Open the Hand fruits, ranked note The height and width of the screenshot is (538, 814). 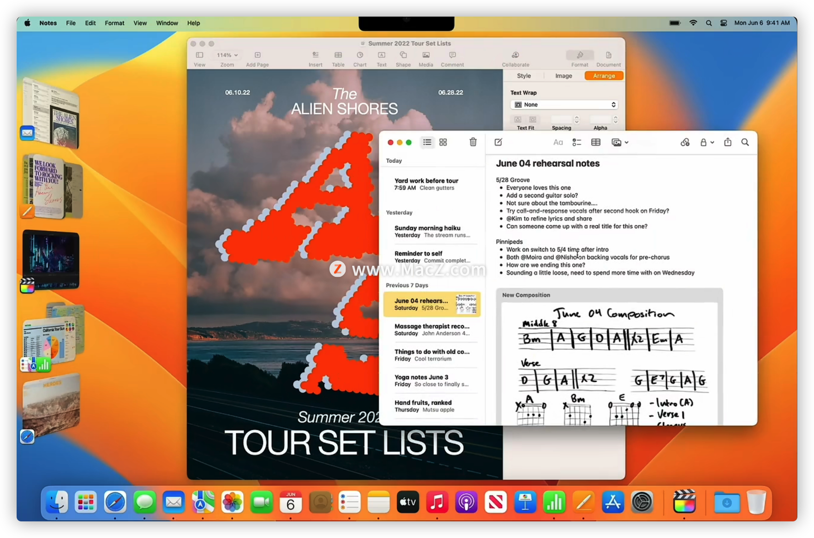pyautogui.click(x=432, y=406)
